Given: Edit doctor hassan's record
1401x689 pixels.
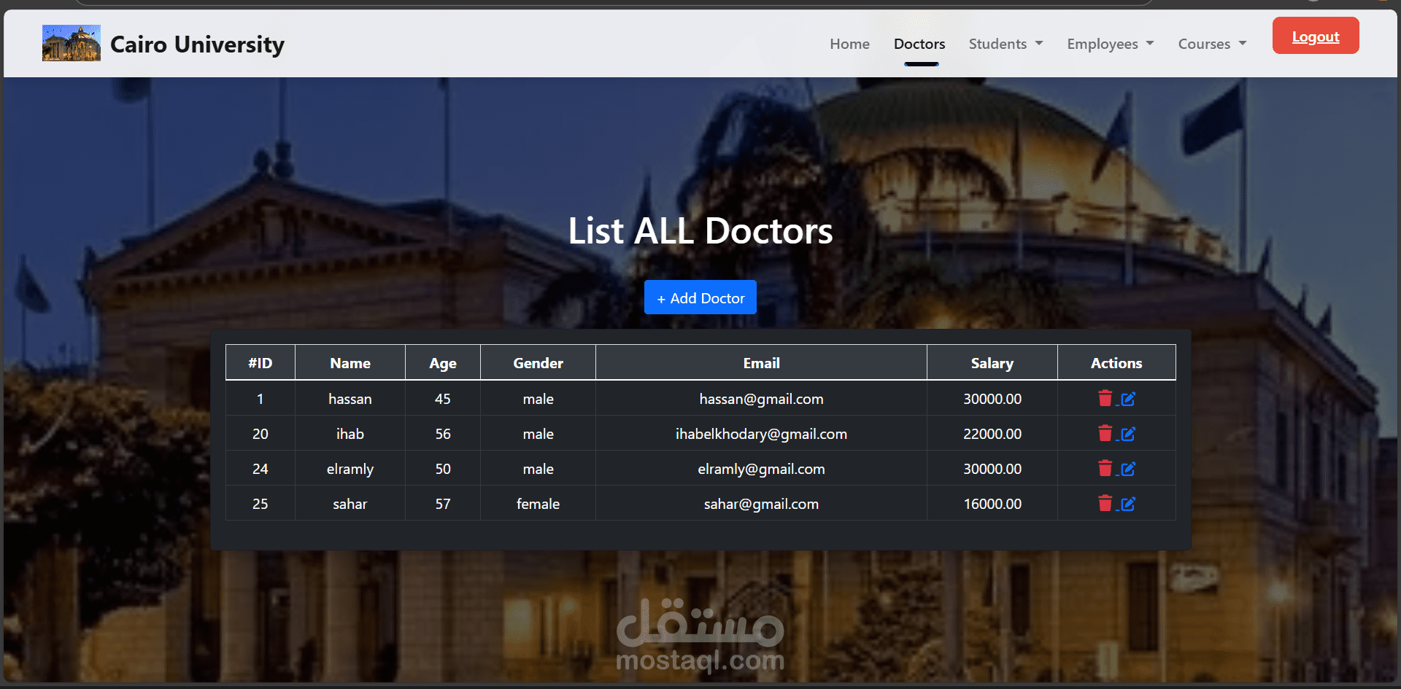Looking at the screenshot, I should point(1128,399).
